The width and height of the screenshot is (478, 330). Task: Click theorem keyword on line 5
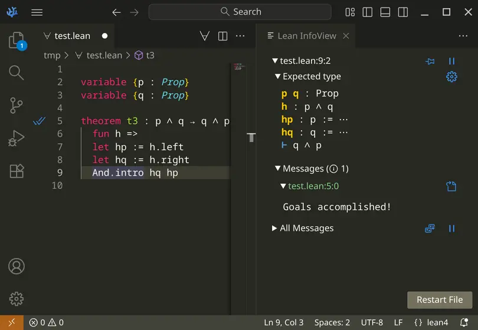point(101,121)
